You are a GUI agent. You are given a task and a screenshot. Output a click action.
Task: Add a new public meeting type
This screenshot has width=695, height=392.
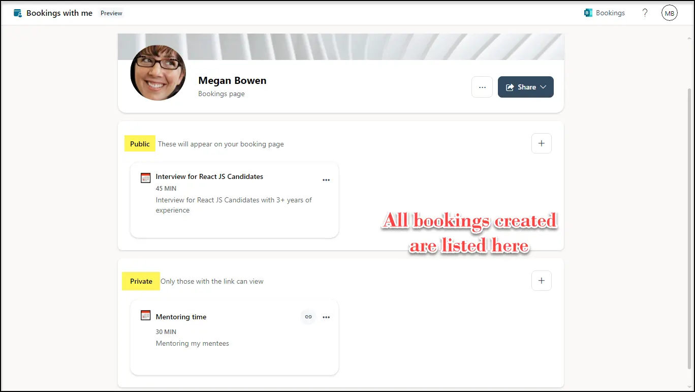point(541,143)
